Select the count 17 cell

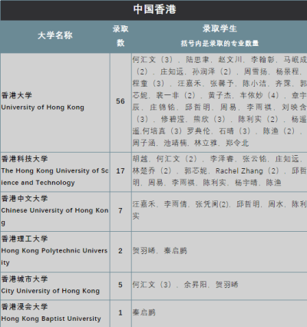pyautogui.click(x=120, y=171)
